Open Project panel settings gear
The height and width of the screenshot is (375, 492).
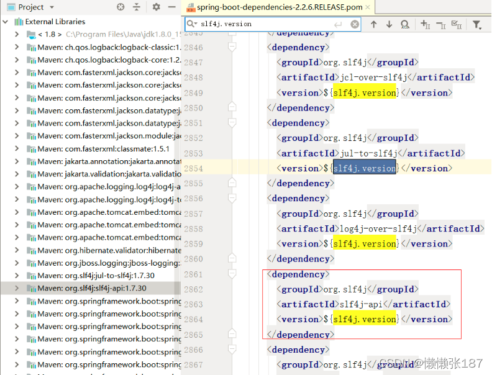tap(157, 7)
